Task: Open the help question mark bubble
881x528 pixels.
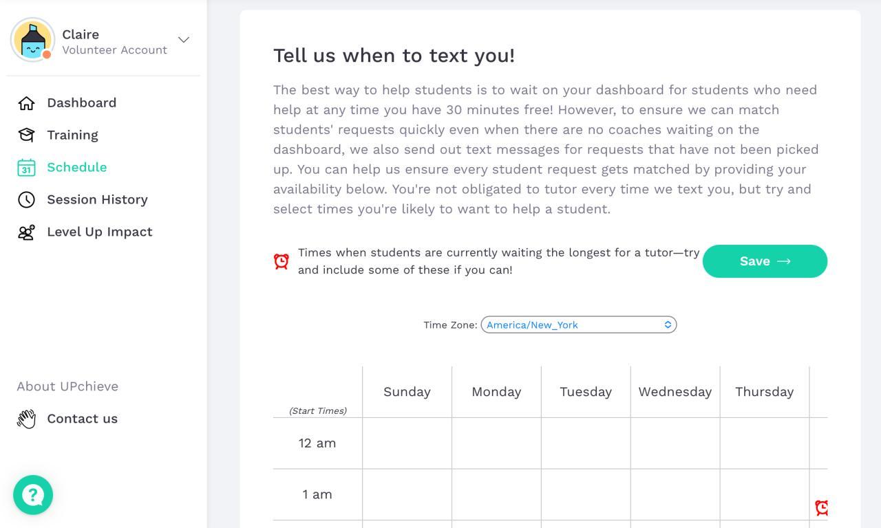Action: pos(33,495)
